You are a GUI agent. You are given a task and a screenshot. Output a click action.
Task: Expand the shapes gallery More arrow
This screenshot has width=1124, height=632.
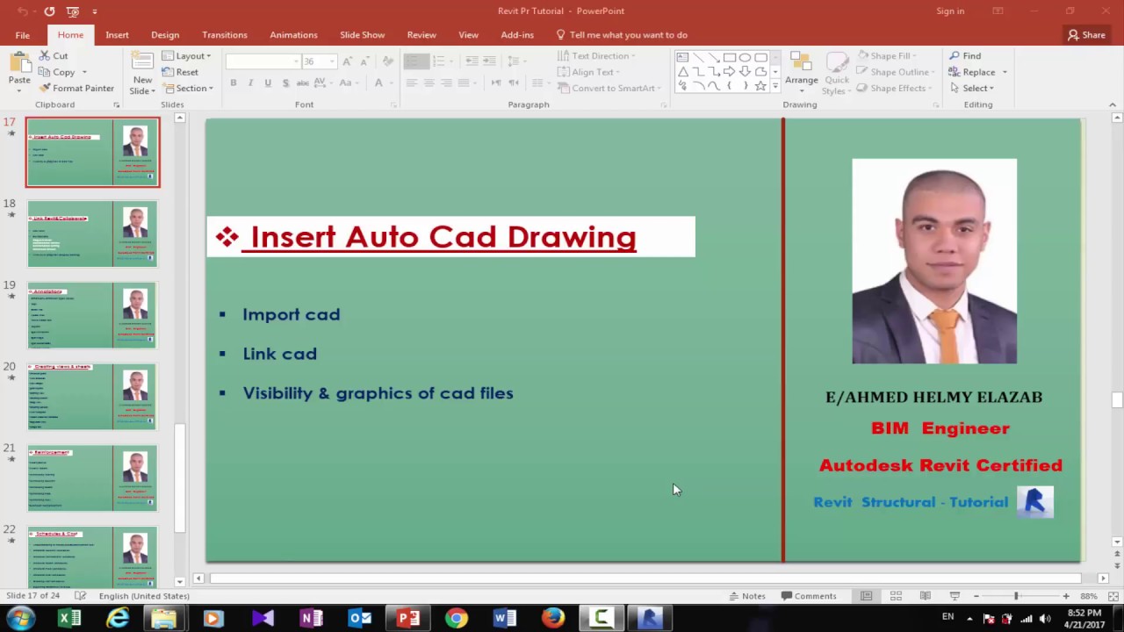coord(775,86)
